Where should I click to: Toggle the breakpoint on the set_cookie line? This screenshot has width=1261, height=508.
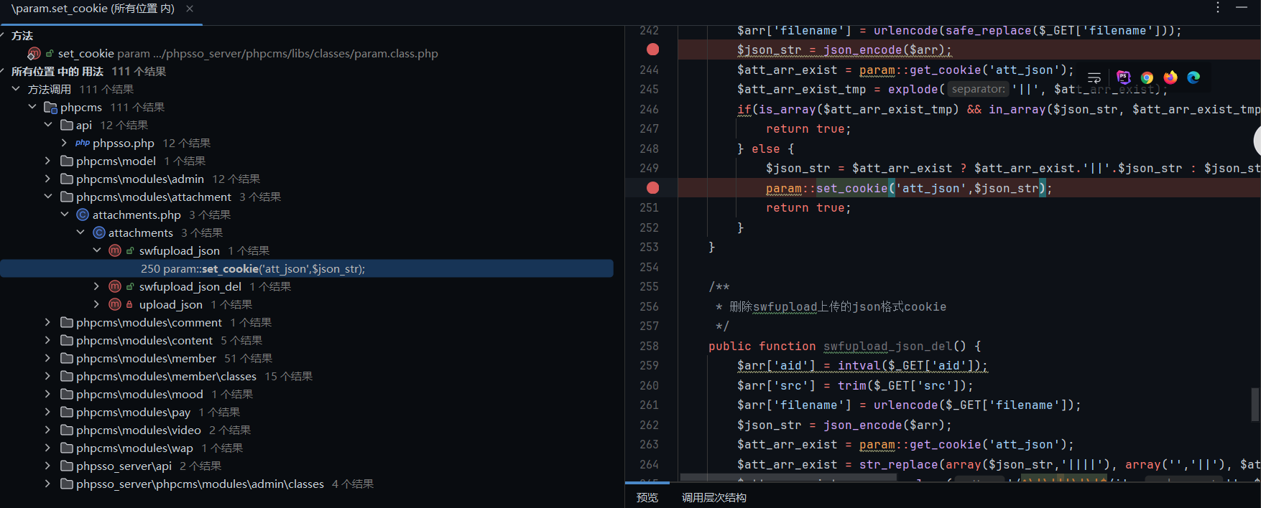point(652,188)
